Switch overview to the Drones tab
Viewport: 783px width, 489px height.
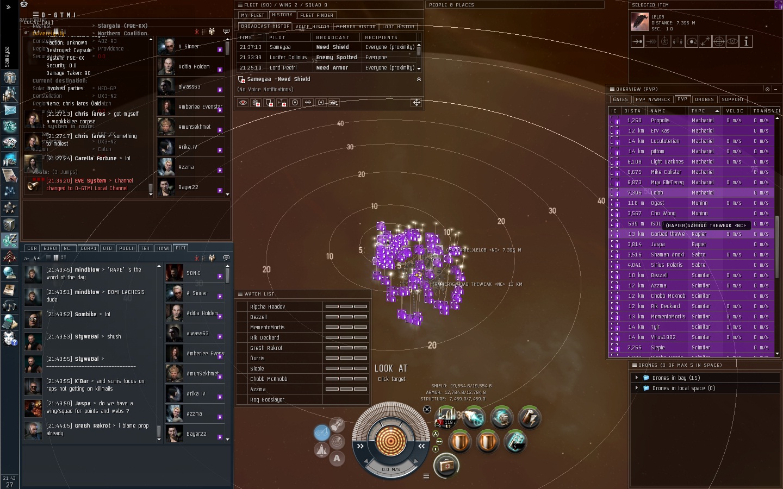pyautogui.click(x=704, y=99)
